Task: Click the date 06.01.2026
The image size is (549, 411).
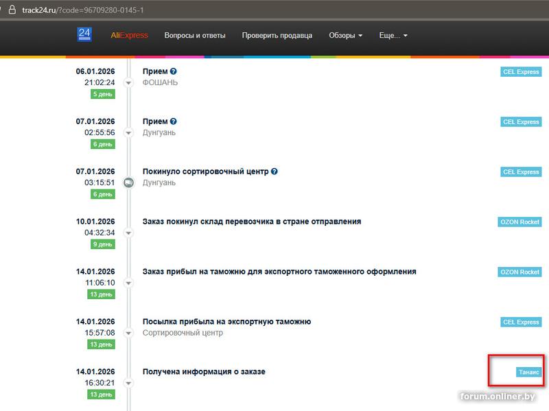Action: click(95, 71)
